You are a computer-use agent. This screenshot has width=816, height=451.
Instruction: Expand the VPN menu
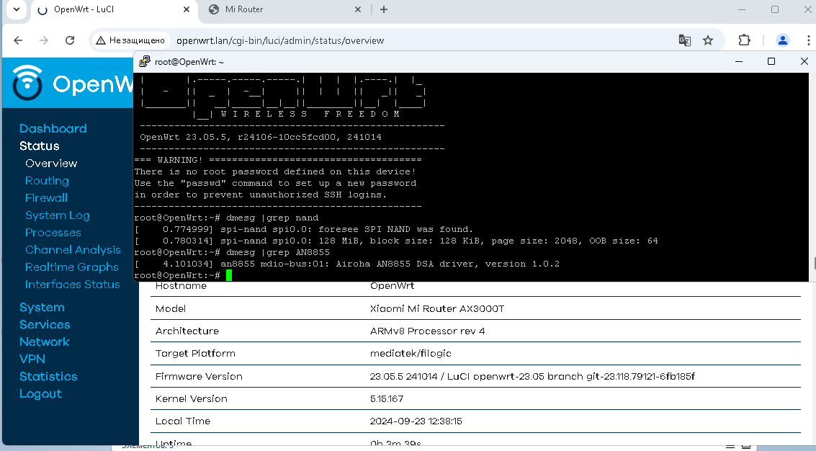32,359
